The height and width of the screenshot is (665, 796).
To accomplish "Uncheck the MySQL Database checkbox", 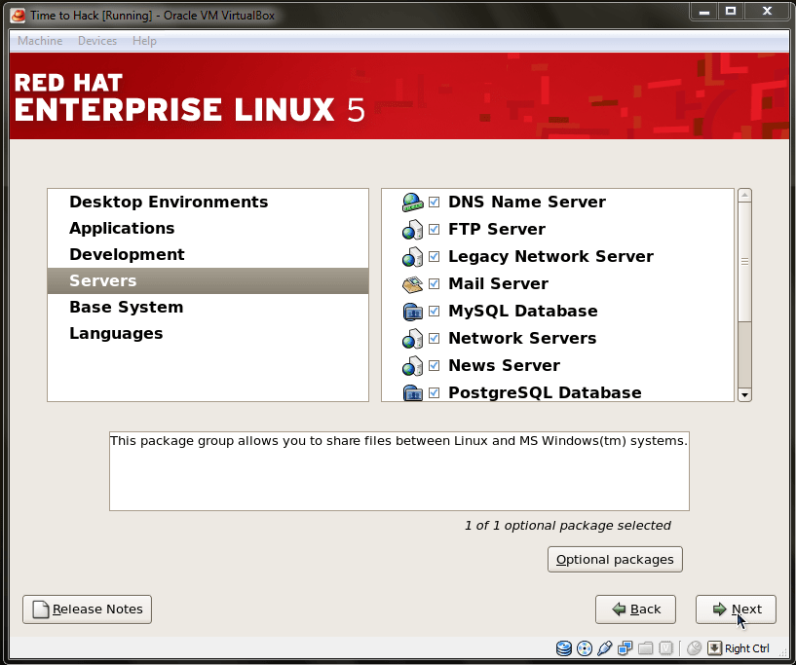I will click(434, 311).
